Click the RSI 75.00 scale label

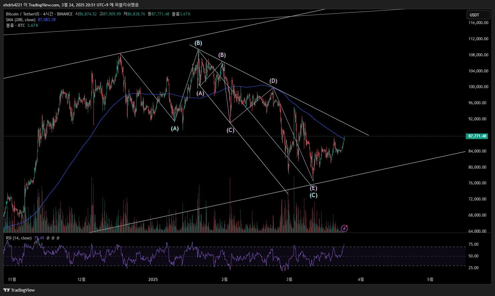tap(473, 244)
